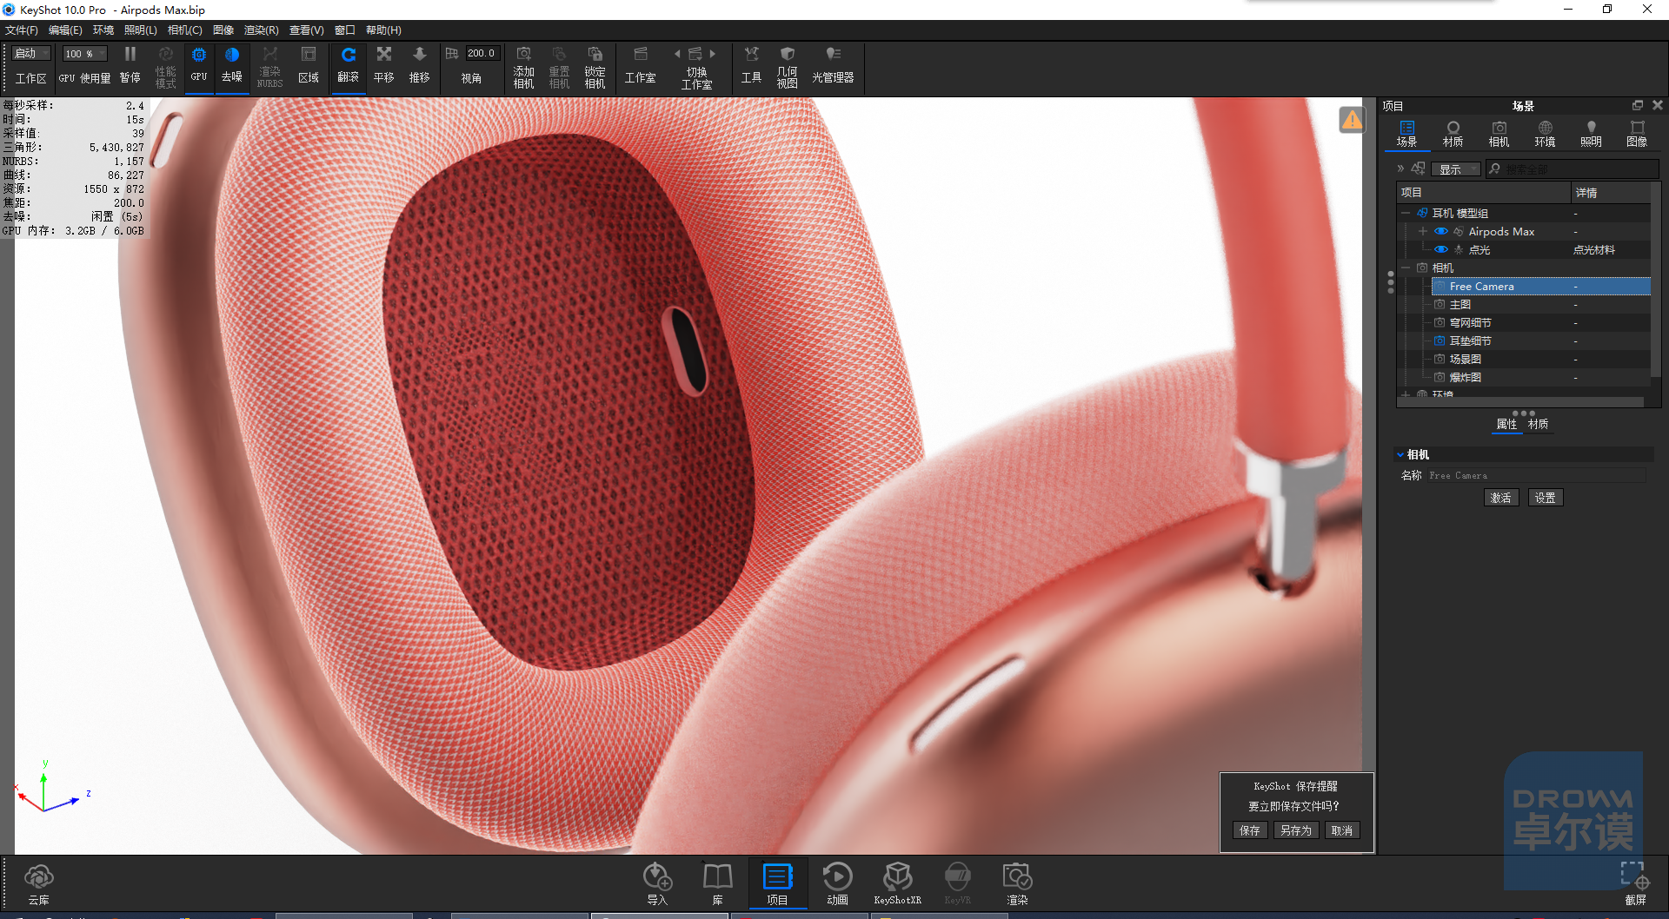Select the 平移 pan tool

[x=383, y=66]
